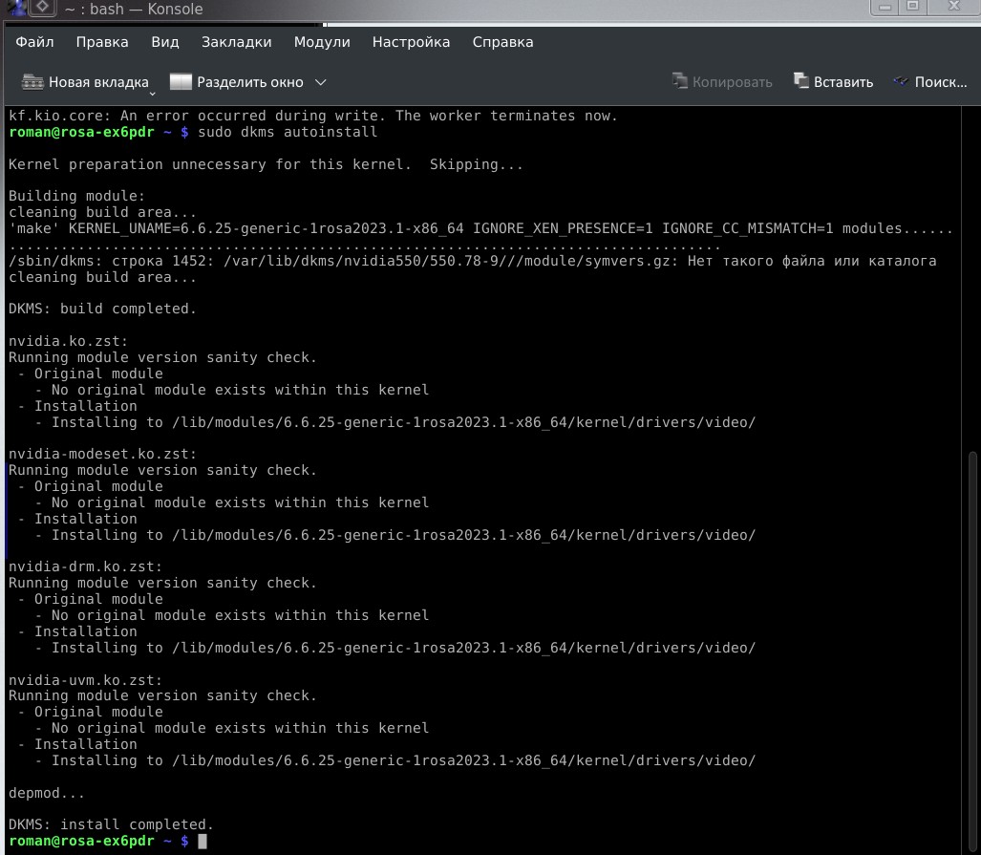This screenshot has height=855, width=981.
Task: Open the Правка menu
Action: click(x=102, y=42)
